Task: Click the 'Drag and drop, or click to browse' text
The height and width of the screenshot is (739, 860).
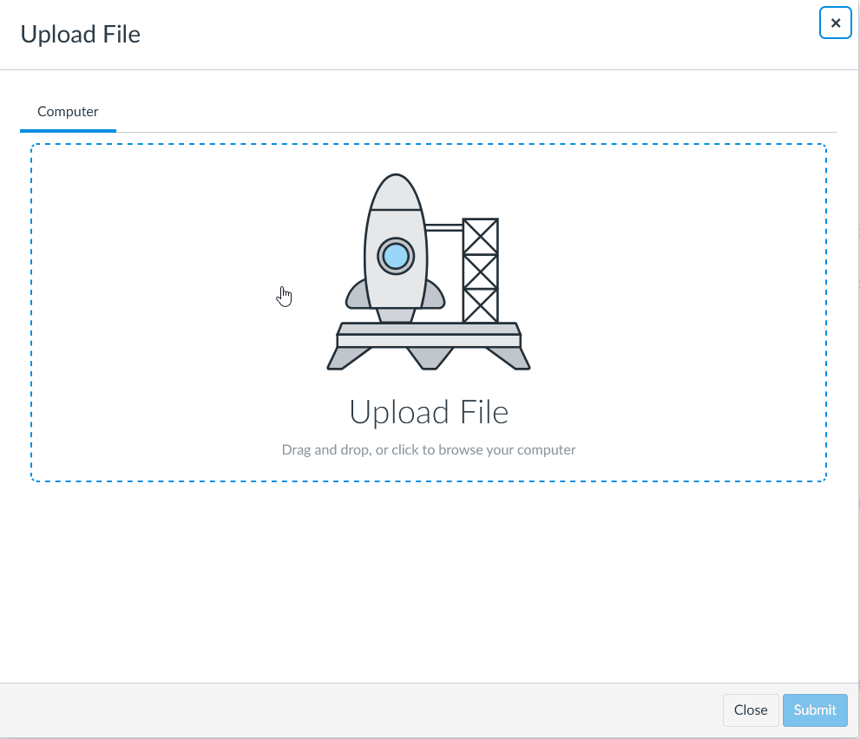Action: (429, 449)
